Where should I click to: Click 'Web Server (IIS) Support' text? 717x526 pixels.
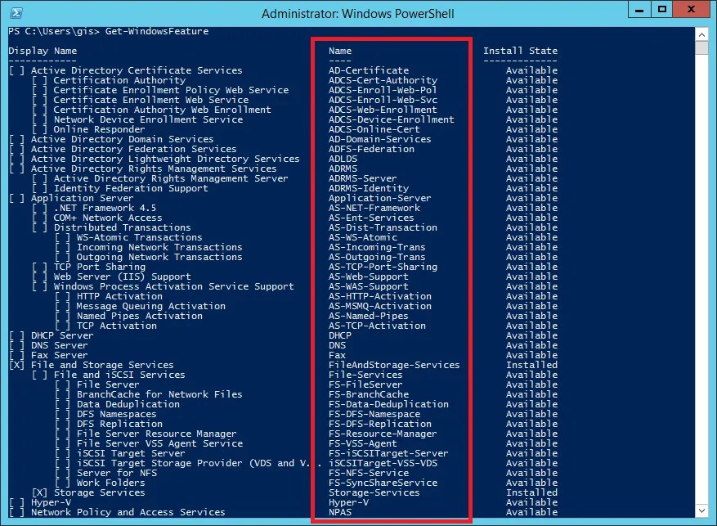point(122,276)
